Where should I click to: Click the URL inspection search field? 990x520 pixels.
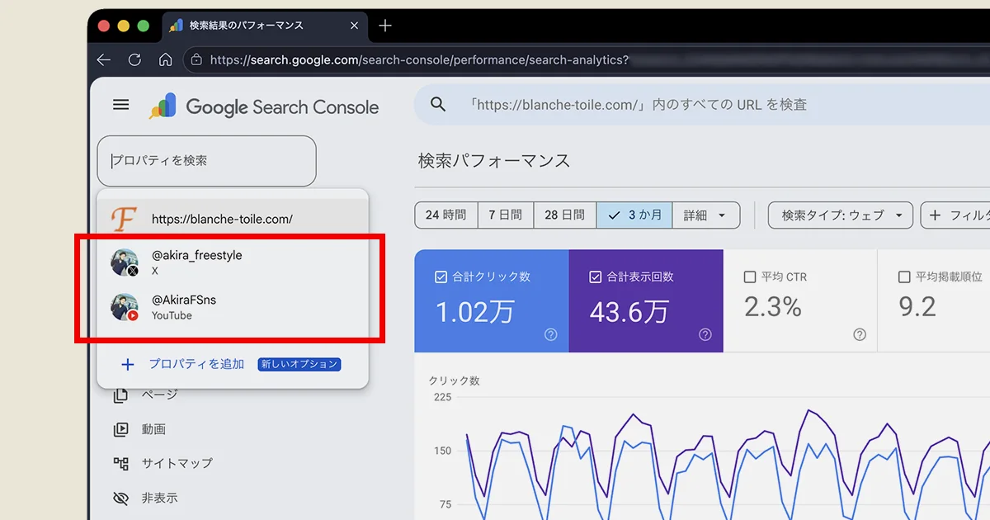click(702, 105)
